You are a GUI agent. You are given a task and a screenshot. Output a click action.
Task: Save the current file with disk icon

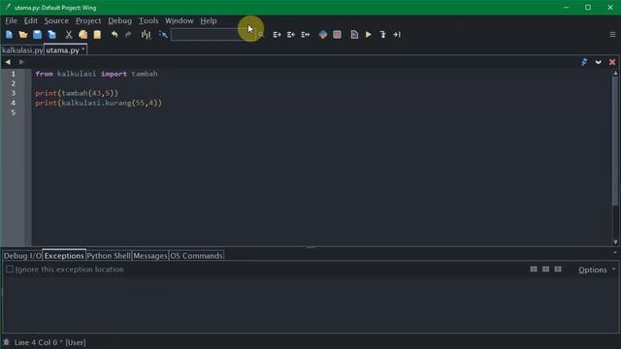click(x=37, y=35)
